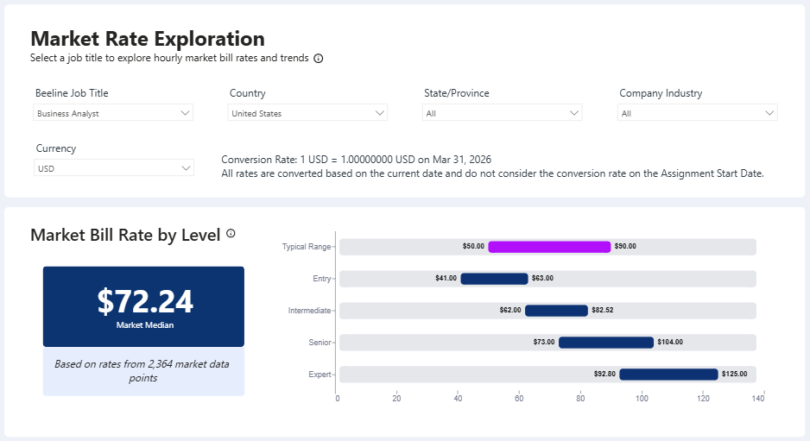Expand the Company Industry dropdown
Viewport: 810px width, 441px height.
pos(698,113)
